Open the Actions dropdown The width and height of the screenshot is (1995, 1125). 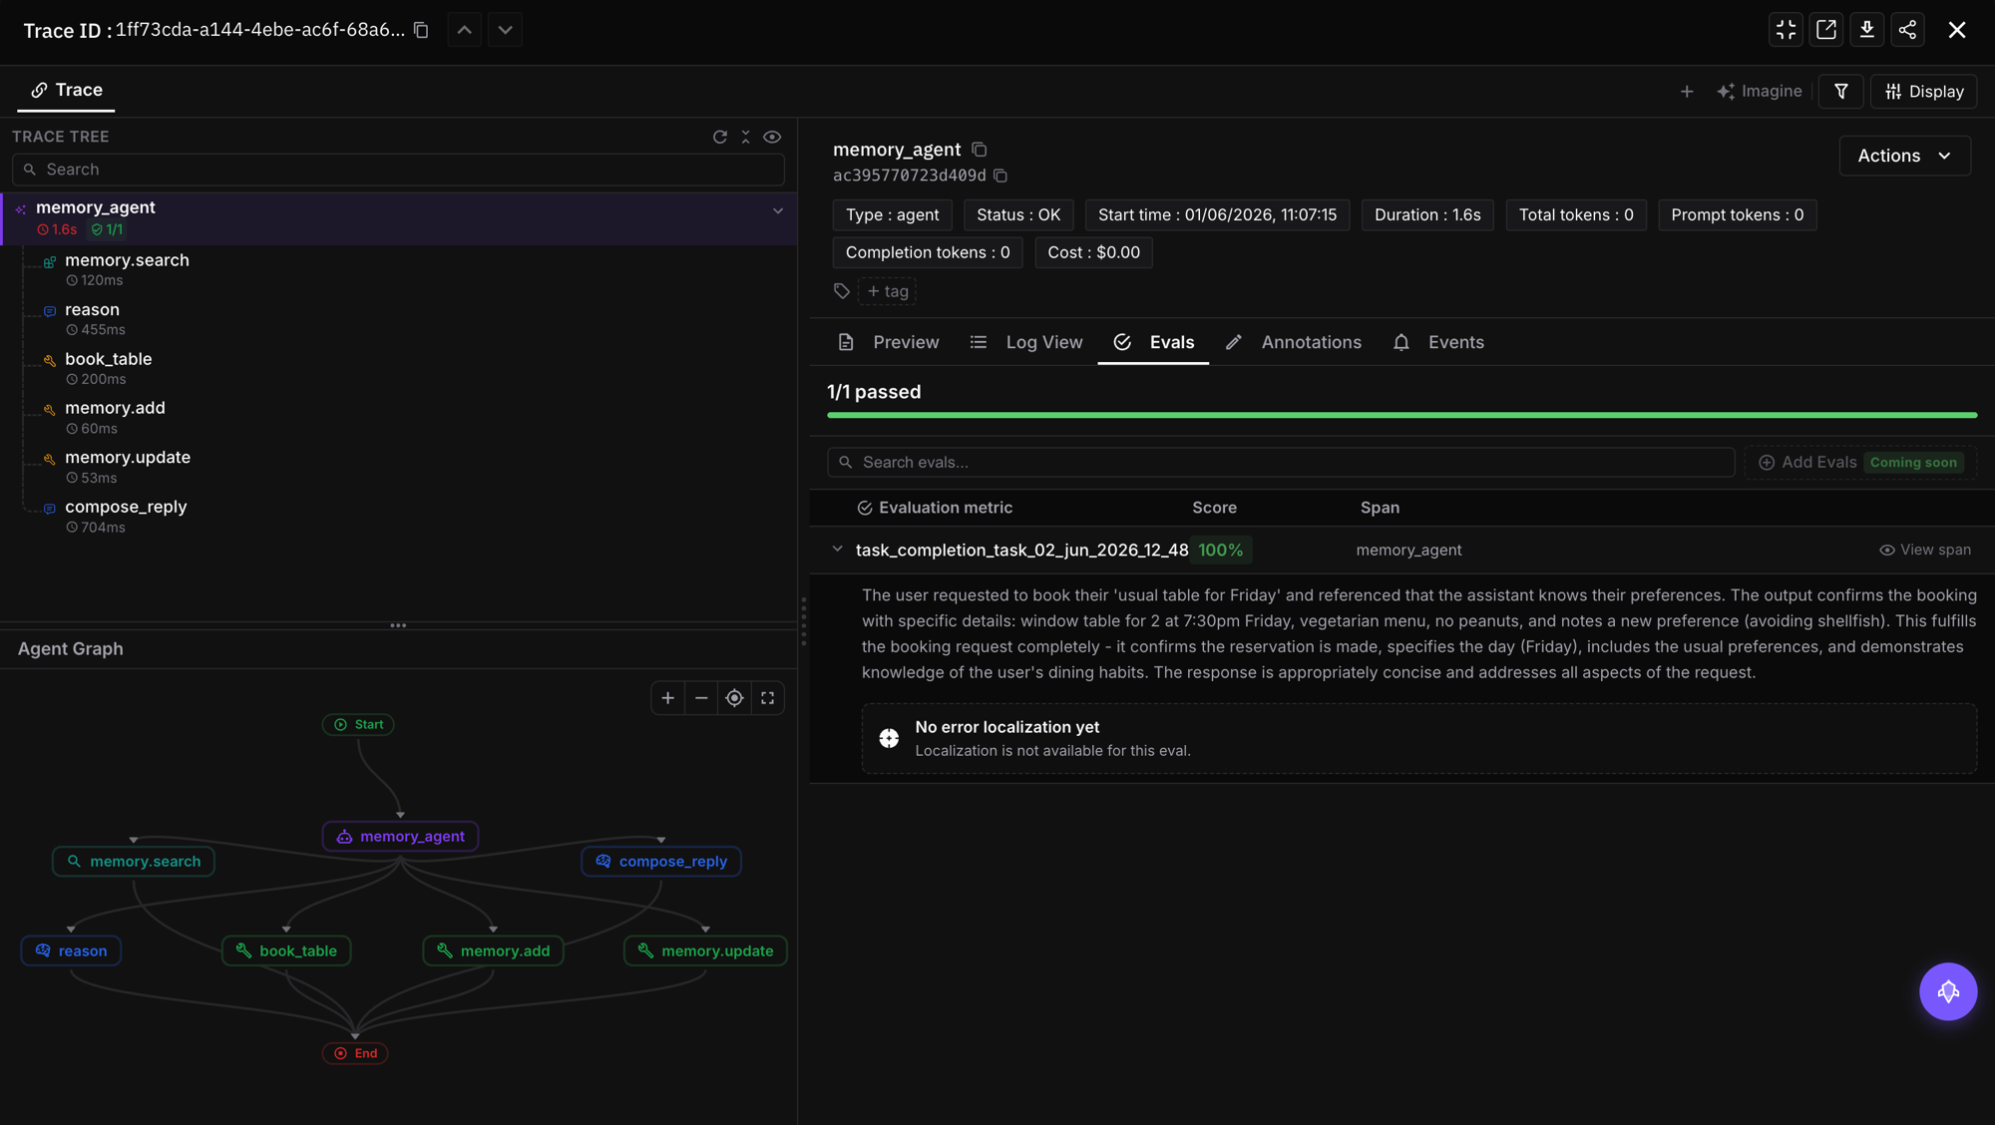1904,156
